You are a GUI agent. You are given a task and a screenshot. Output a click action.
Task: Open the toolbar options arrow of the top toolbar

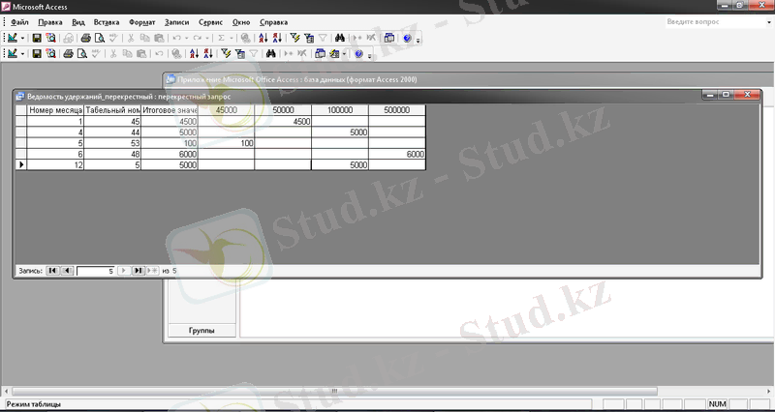click(418, 40)
